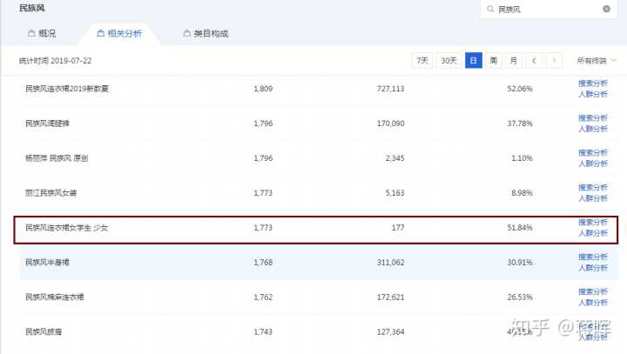Click the previous date arrow
The height and width of the screenshot is (354, 627).
coord(534,60)
